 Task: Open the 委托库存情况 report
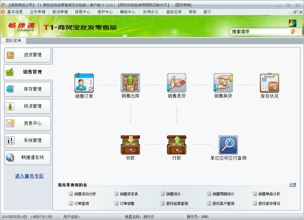pos(269,203)
